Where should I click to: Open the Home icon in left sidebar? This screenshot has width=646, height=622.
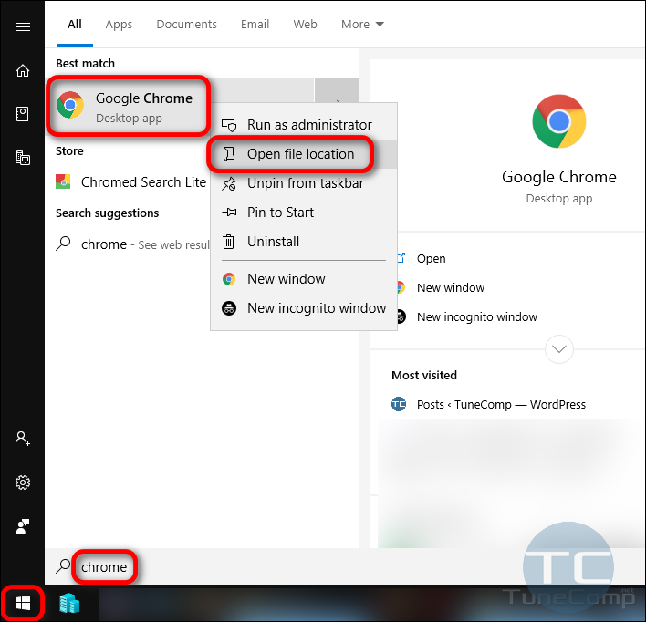tap(23, 70)
